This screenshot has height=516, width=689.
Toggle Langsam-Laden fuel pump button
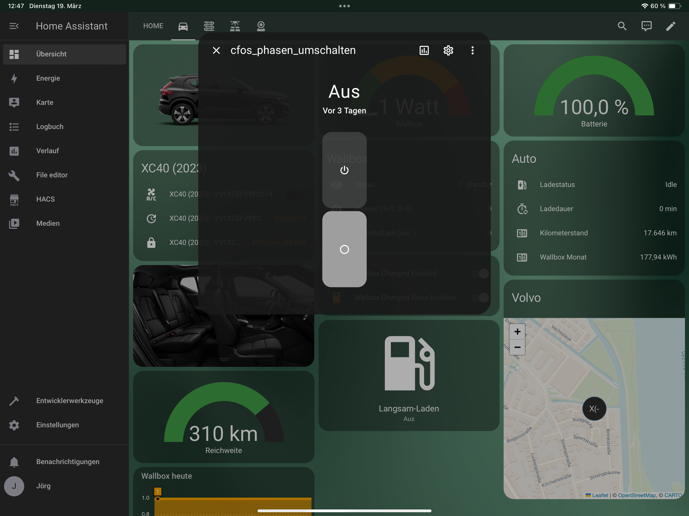tap(409, 376)
